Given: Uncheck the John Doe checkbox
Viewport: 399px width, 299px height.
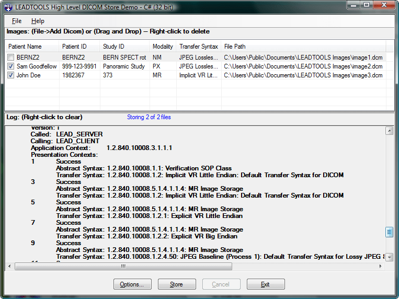Looking at the screenshot, I should pyautogui.click(x=11, y=75).
